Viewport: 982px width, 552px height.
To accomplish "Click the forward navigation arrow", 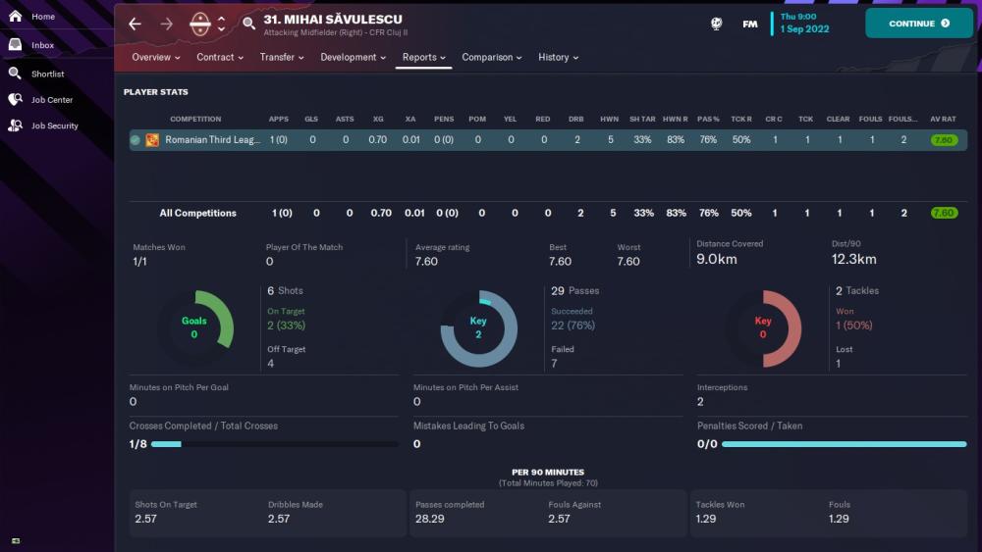I will (166, 24).
